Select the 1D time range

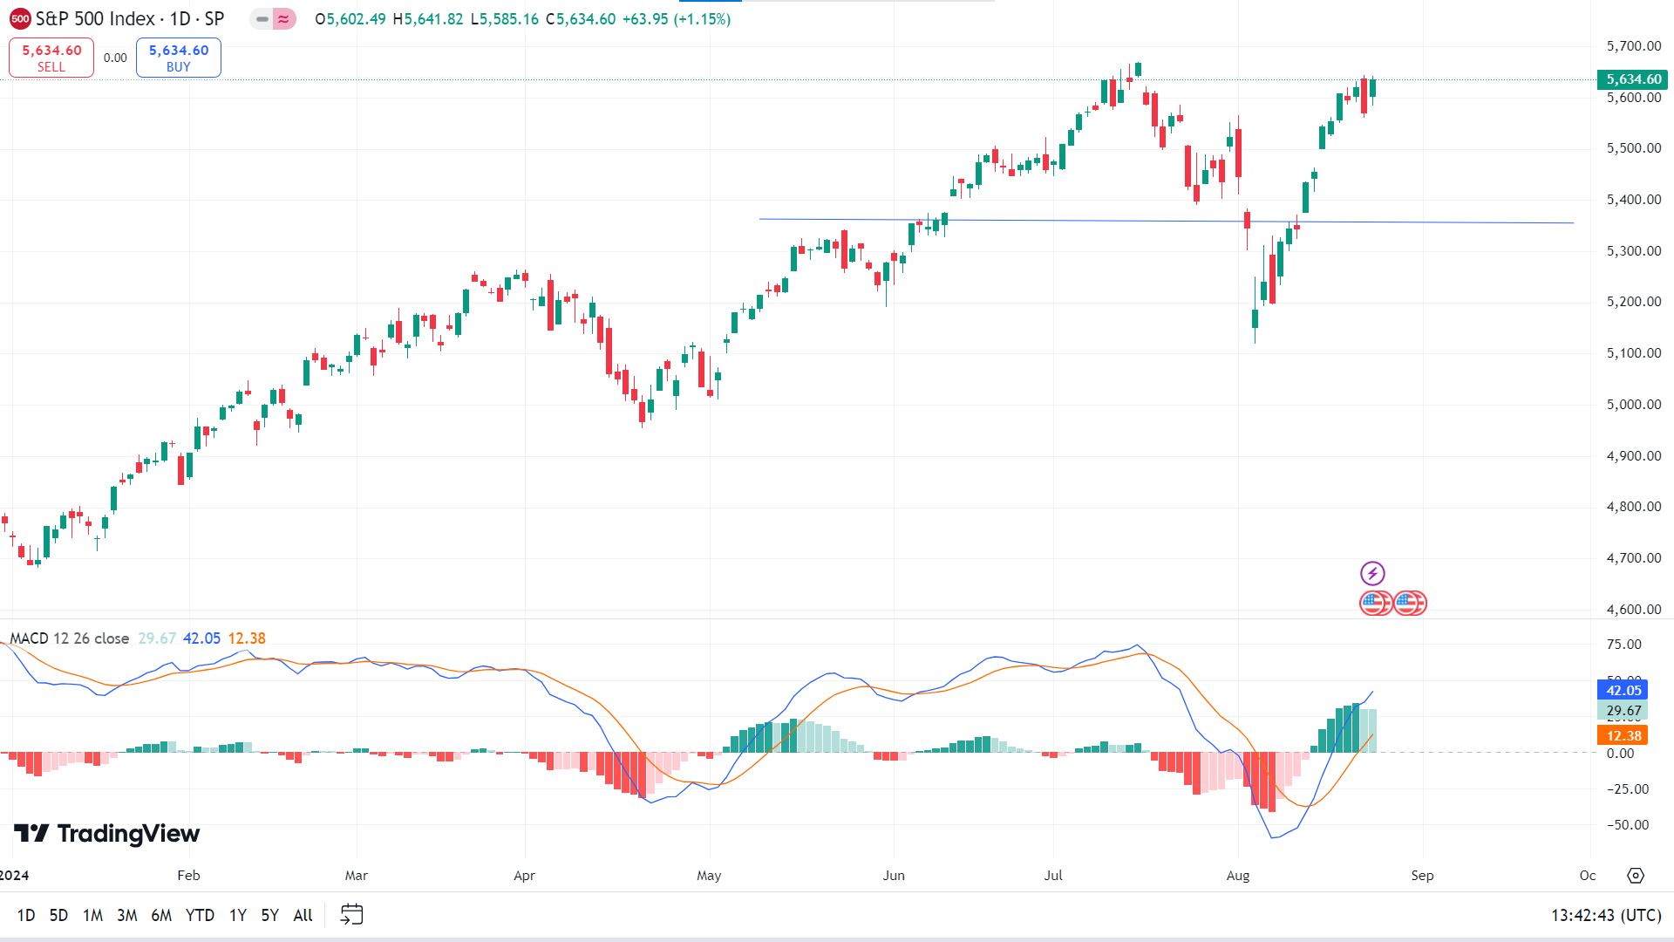26,915
